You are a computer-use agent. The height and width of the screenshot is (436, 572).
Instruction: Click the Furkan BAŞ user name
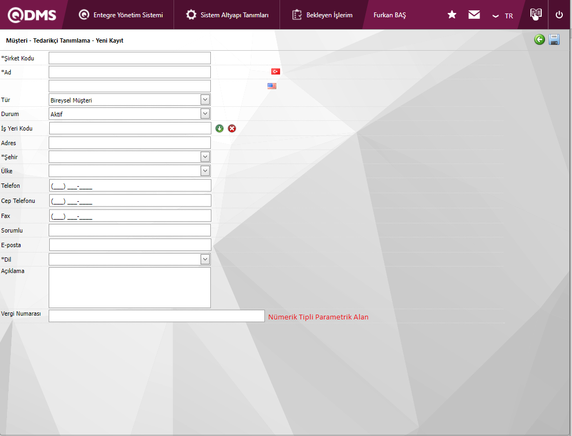[x=390, y=15]
